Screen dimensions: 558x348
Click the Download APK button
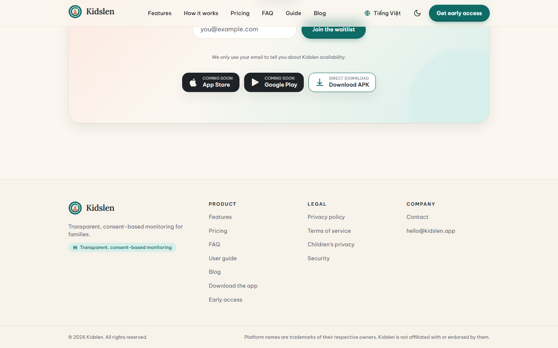[x=342, y=82]
